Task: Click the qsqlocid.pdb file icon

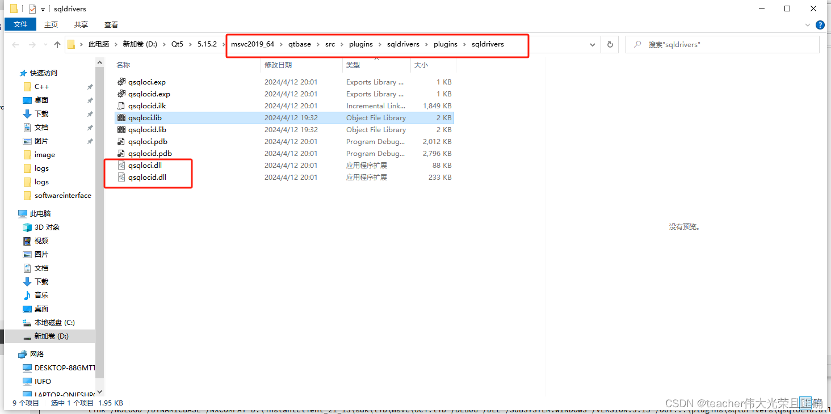Action: point(121,153)
